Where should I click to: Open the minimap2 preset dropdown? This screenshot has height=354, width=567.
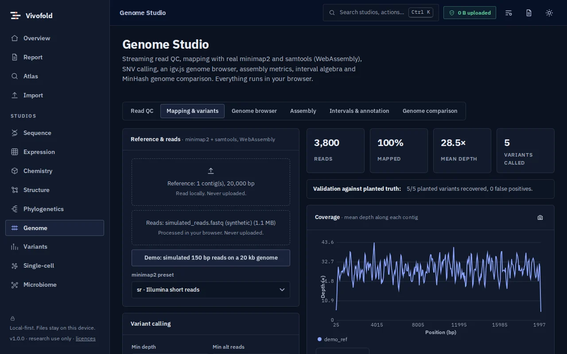(211, 290)
